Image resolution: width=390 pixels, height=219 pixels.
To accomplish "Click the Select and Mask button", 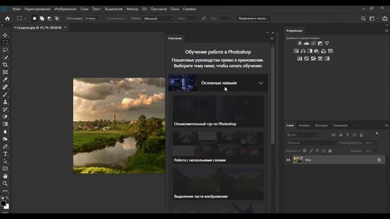I will point(253,18).
